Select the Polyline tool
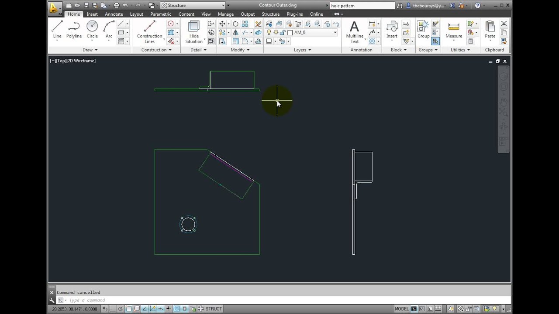Screen dimensions: 559x314 (74, 30)
